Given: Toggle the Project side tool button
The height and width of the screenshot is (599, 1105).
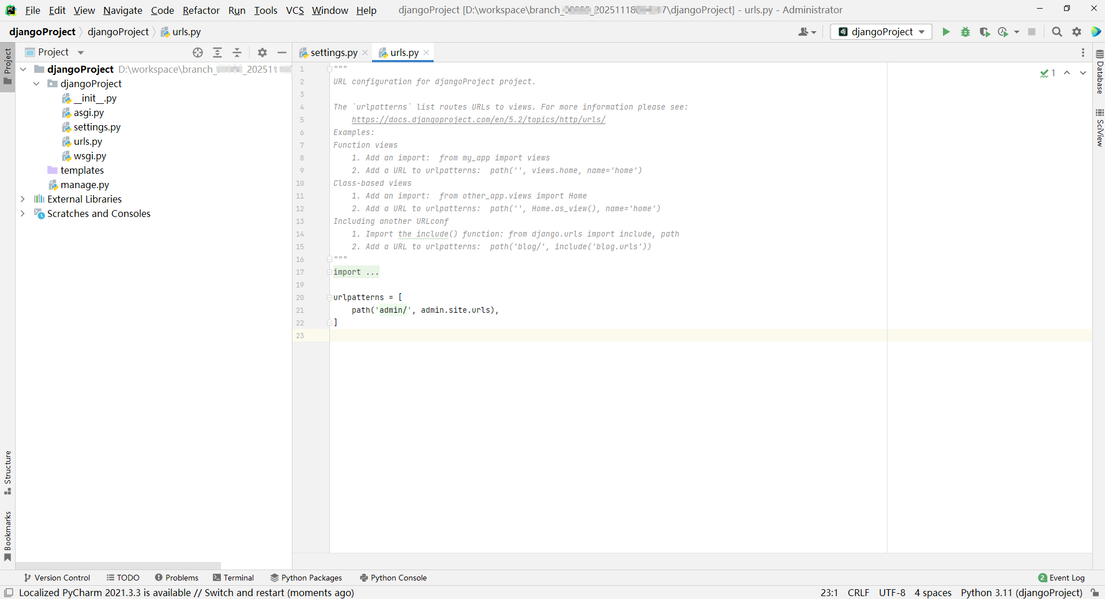Looking at the screenshot, I should (7, 66).
